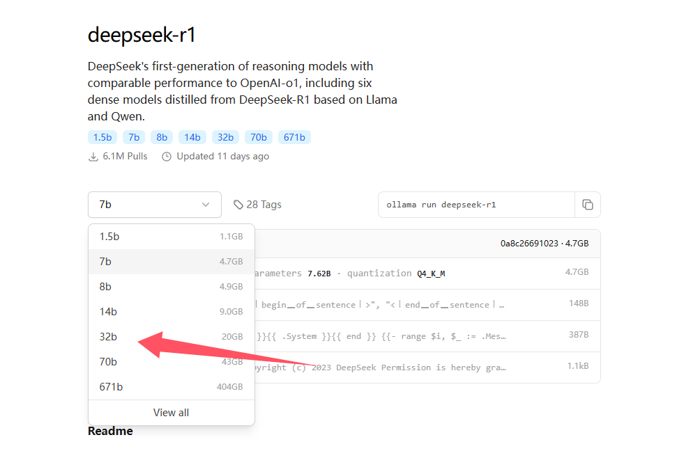The height and width of the screenshot is (474, 677).
Task: Click the 70b tag badge under description
Action: point(258,137)
